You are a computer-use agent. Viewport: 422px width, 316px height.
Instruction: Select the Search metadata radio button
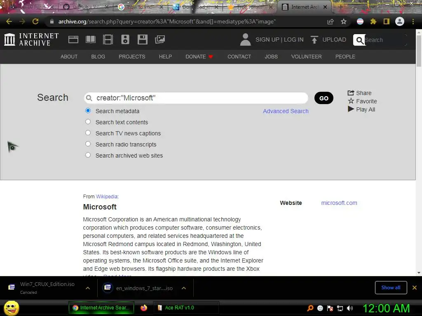tap(88, 110)
